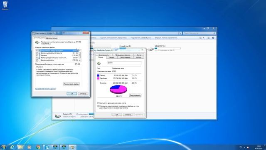The width and height of the screenshot is (266, 150).
Task: Click 'Uninstall or change a program' in Explorer toolbar
Action: pyautogui.click(x=113, y=38)
